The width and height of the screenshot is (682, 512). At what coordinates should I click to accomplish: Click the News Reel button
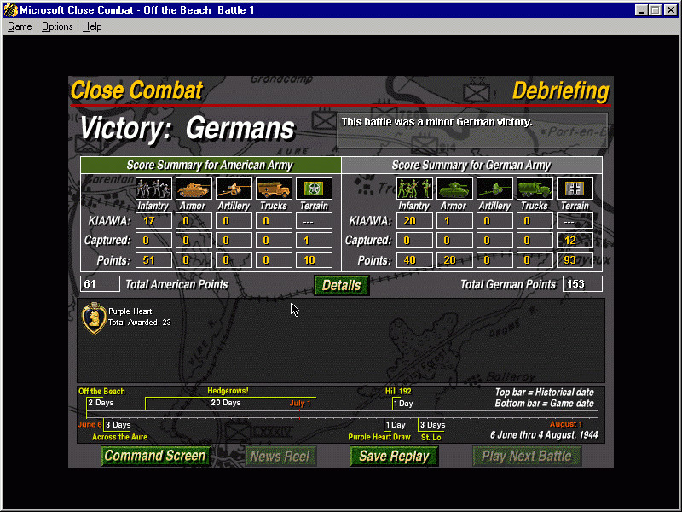[280, 457]
